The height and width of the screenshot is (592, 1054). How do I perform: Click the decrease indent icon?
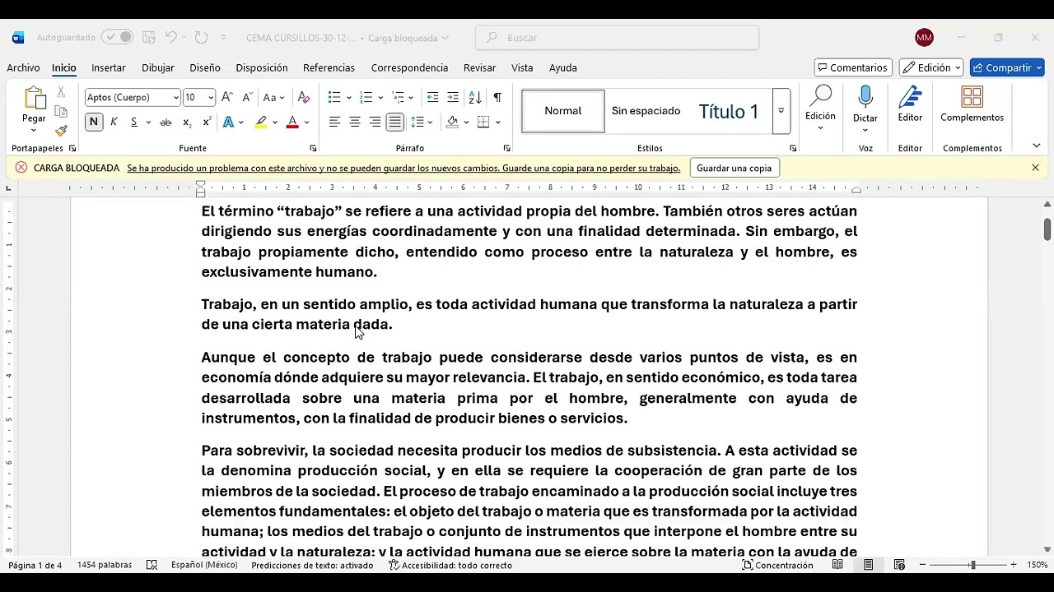click(x=433, y=97)
